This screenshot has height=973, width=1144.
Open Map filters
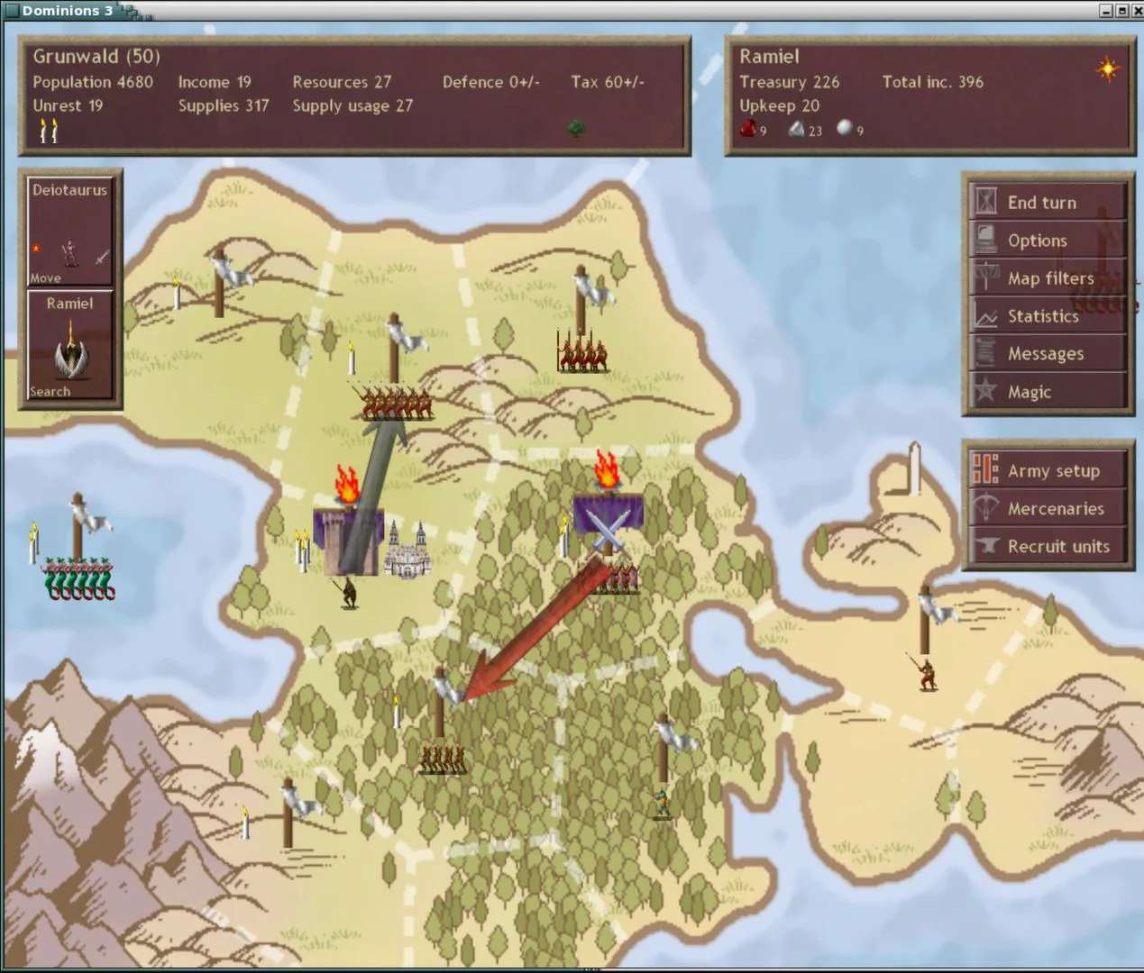(1048, 277)
